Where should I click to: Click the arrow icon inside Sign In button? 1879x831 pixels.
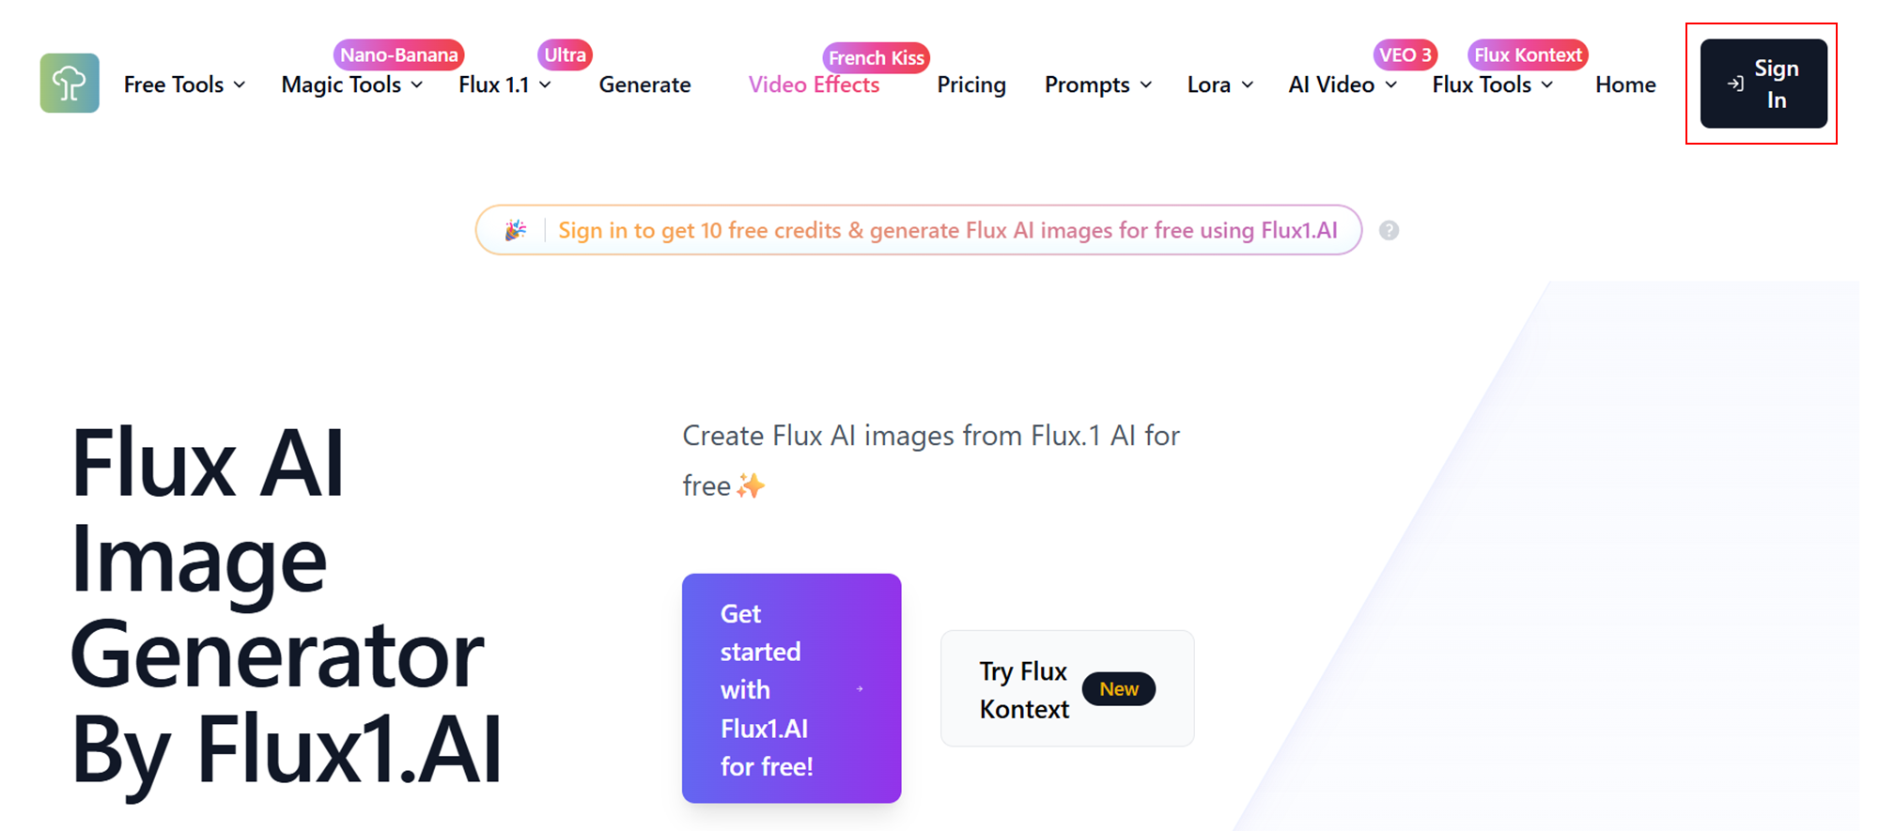click(x=1735, y=84)
